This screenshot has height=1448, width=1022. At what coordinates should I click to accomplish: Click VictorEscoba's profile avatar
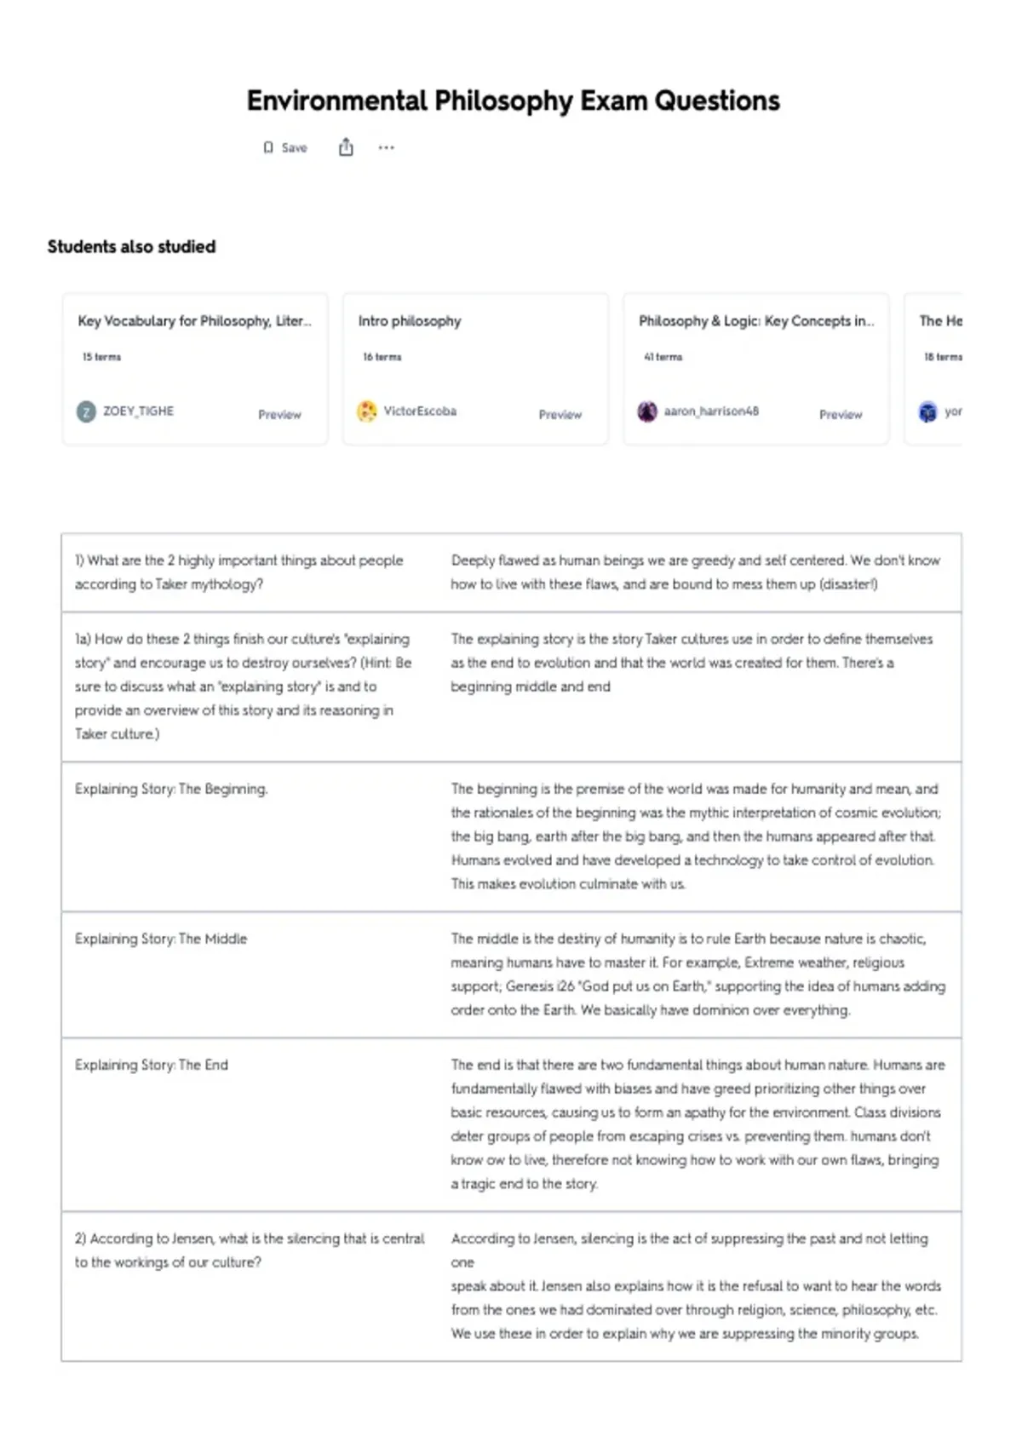tap(367, 412)
